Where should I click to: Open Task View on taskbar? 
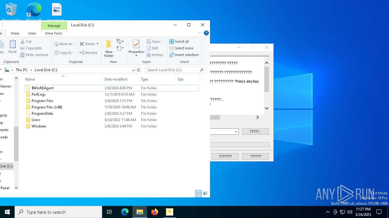tap(109, 212)
